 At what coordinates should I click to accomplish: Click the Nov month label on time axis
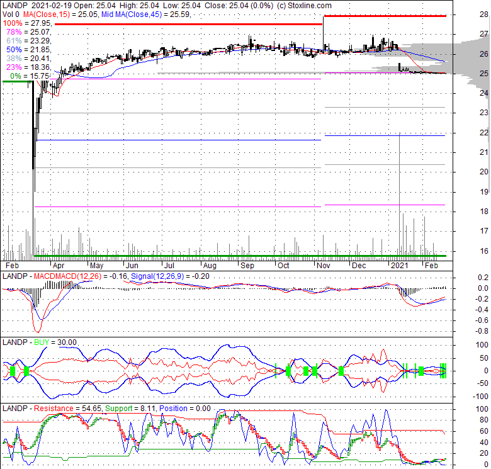[x=323, y=266]
